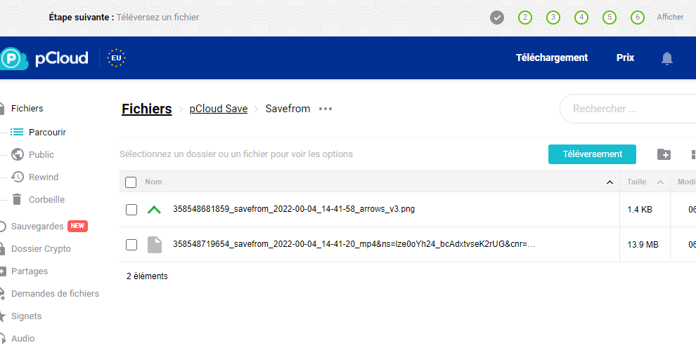
Task: Open Corbeille in the sidebar
Action: click(46, 199)
